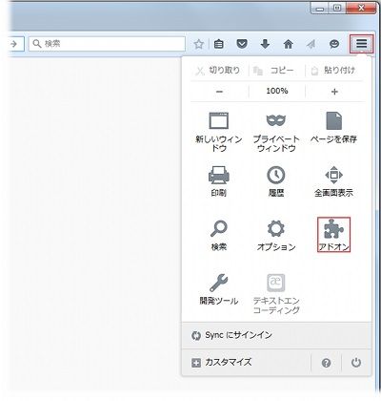
Task: Open the Pocket icon in toolbar
Action: coord(242,44)
